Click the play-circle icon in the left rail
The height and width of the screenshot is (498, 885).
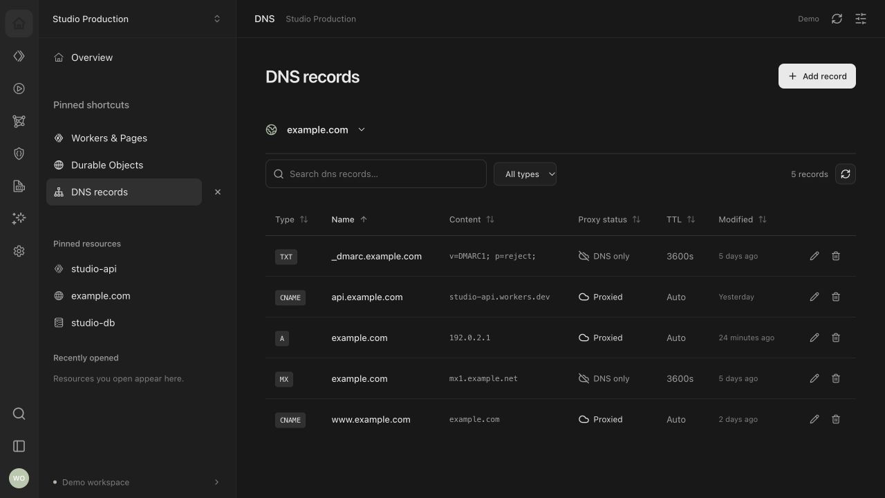click(19, 89)
